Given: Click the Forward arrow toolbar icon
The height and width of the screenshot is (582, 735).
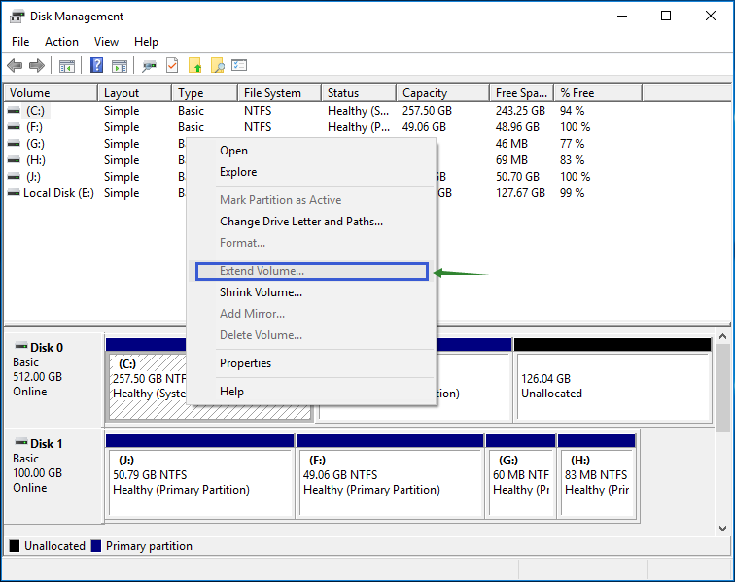Looking at the screenshot, I should click(x=37, y=66).
